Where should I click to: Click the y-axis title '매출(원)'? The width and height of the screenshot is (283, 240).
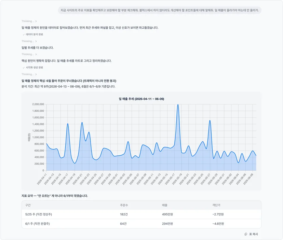pos(29,137)
